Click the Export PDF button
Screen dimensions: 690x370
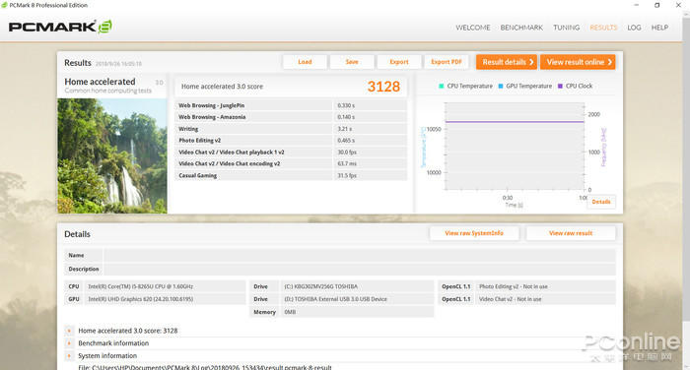click(447, 62)
